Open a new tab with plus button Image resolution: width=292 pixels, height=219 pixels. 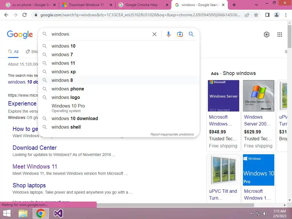coord(234,5)
